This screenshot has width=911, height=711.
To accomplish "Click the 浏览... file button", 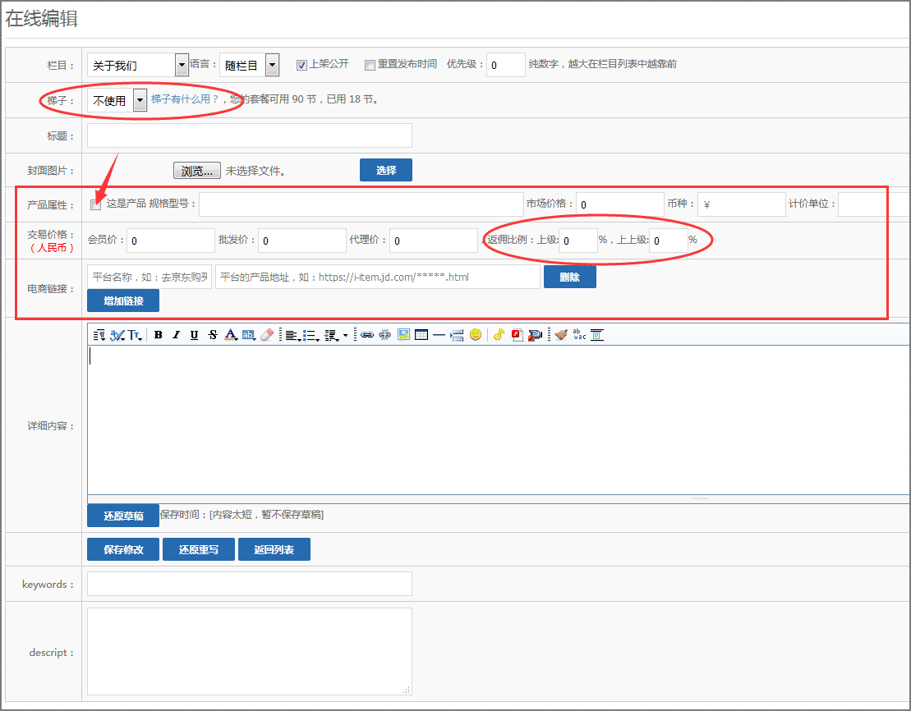I will [x=197, y=171].
